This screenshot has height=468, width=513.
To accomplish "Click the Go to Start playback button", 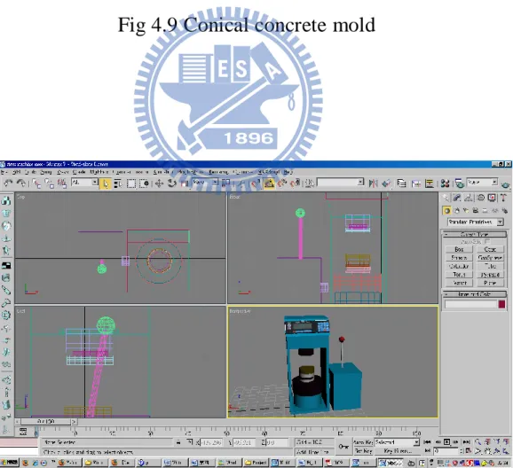I will (x=427, y=442).
